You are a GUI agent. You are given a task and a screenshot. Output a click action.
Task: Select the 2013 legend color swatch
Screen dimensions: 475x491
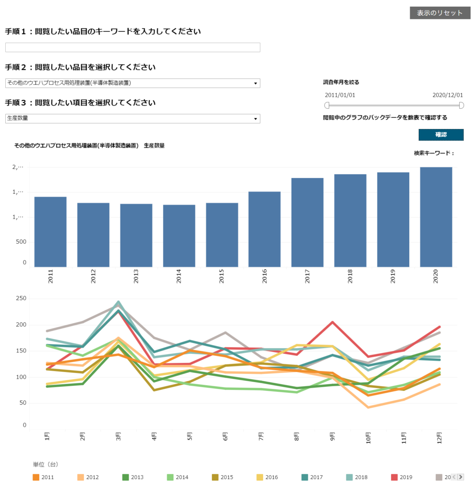[125, 477]
